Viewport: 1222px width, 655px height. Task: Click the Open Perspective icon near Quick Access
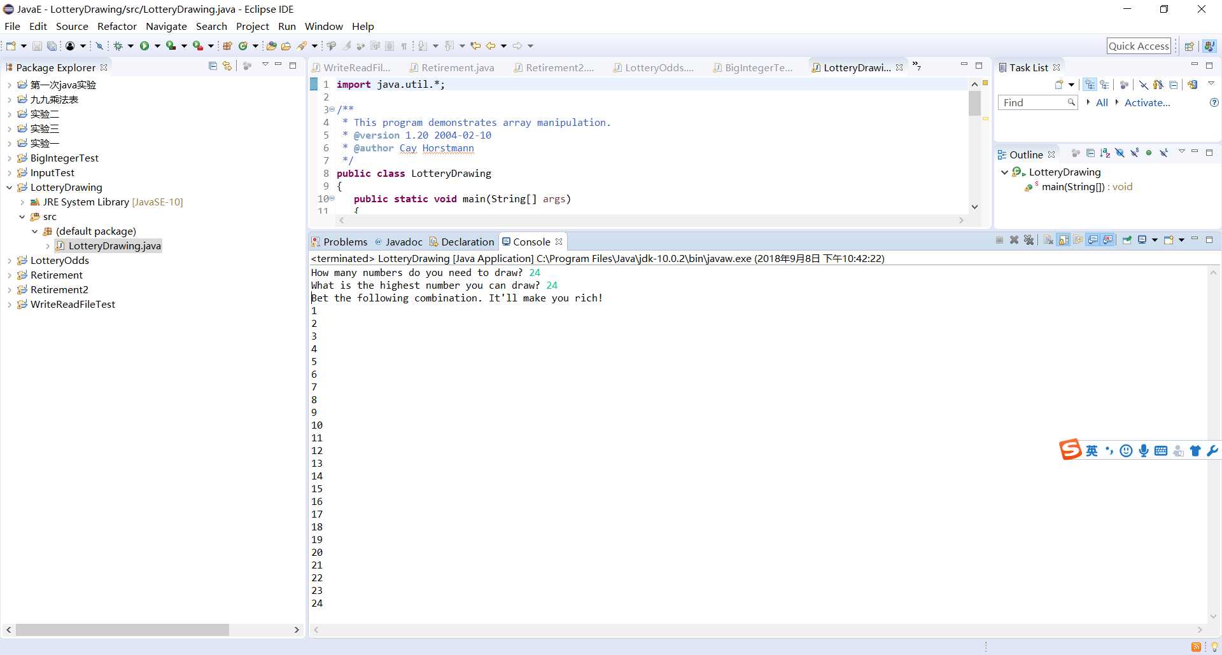click(x=1189, y=46)
